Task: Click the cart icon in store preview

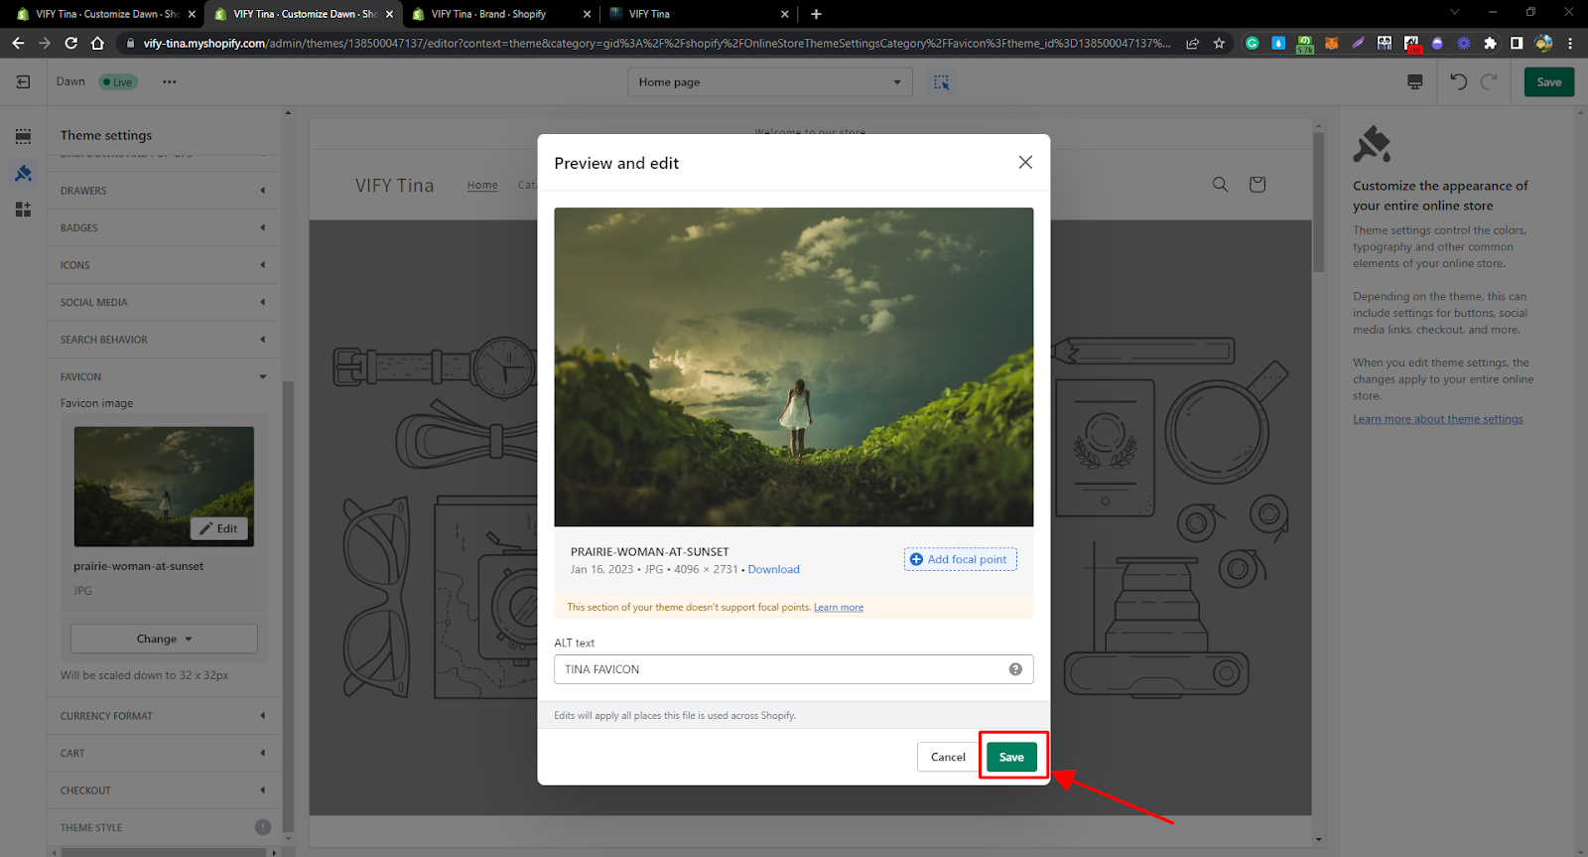Action: [1257, 185]
